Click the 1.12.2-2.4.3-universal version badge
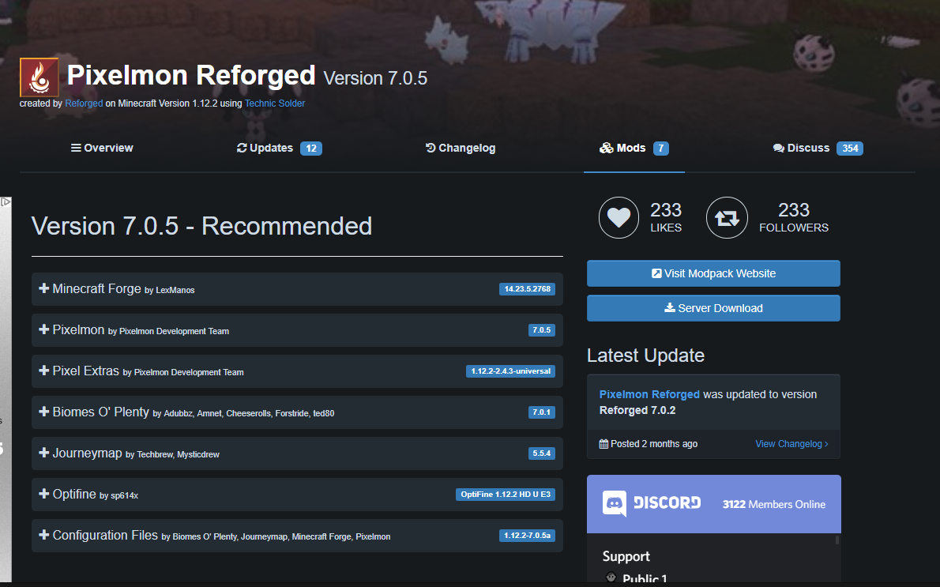The height and width of the screenshot is (587, 940). point(511,371)
